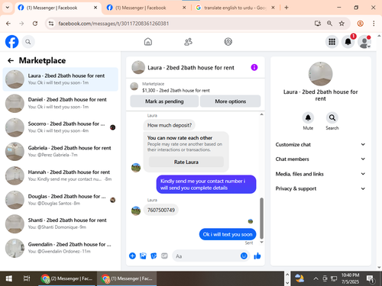Expand Media, files and links section
The height and width of the screenshot is (286, 382).
[320, 174]
